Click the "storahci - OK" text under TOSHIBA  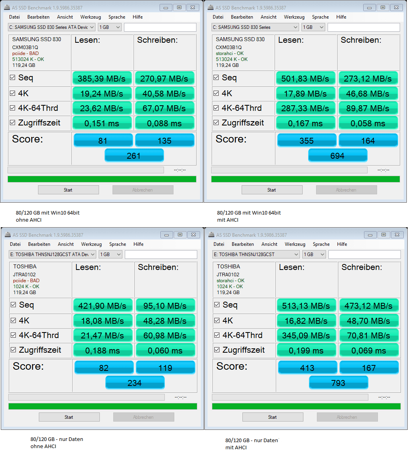point(231,280)
